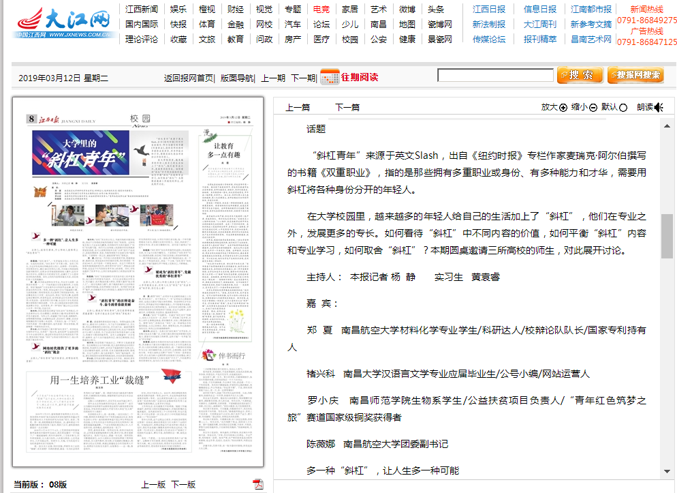Image resolution: width=677 pixels, height=493 pixels.
Task: Open the 江西日报 link
Action: (x=489, y=9)
